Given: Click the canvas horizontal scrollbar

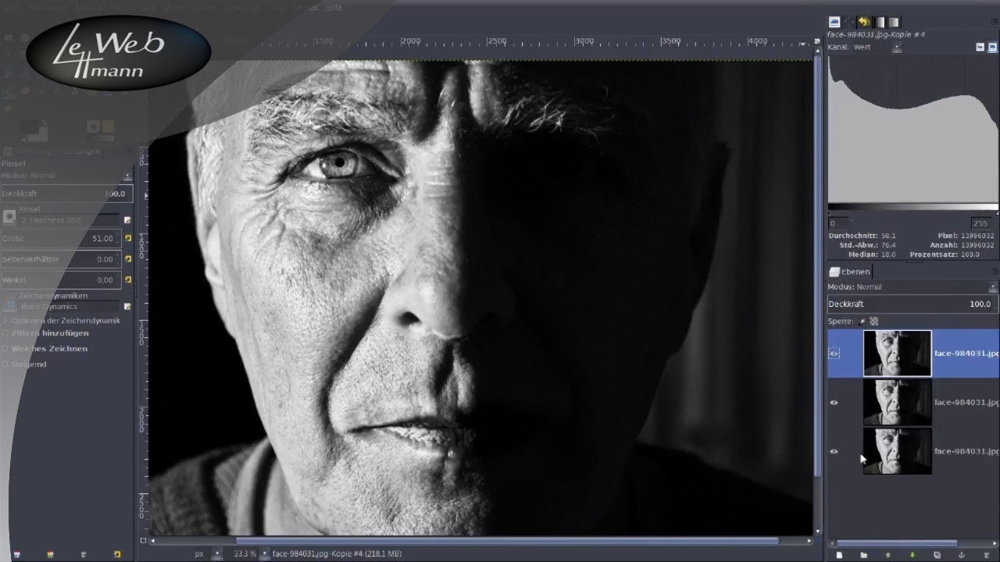Looking at the screenshot, I should coord(507,540).
